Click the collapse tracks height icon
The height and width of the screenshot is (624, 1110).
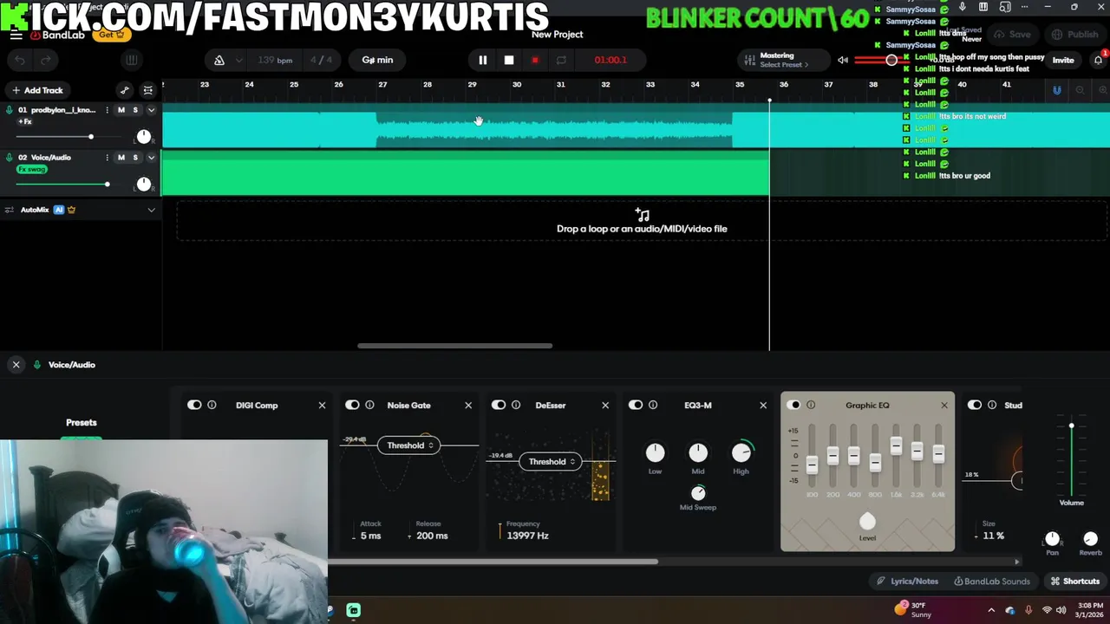point(148,90)
